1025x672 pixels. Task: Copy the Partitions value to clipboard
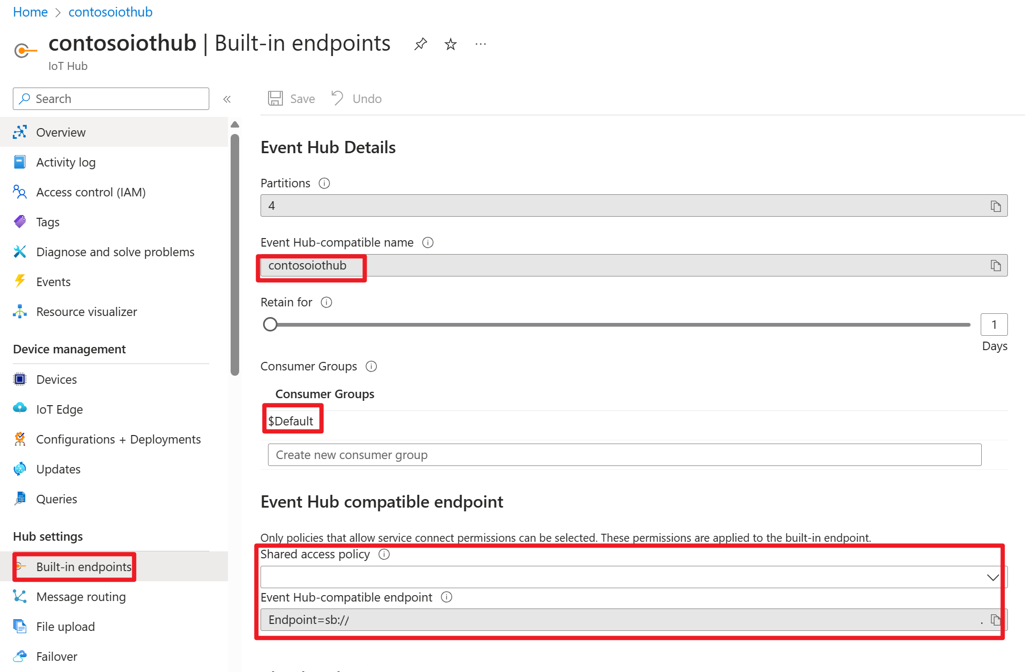pos(996,206)
